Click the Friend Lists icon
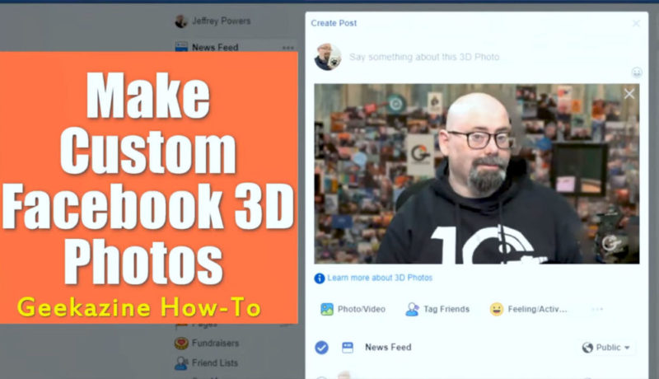The width and height of the screenshot is (659, 379). [x=181, y=363]
